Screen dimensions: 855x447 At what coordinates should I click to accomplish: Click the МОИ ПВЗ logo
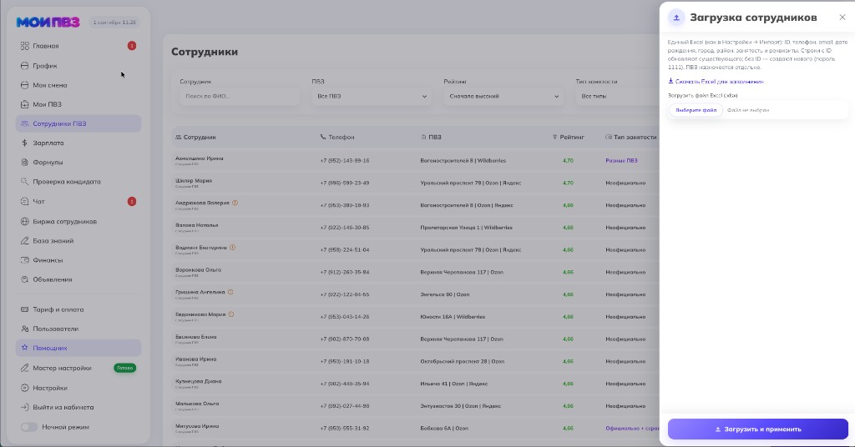pyautogui.click(x=48, y=23)
